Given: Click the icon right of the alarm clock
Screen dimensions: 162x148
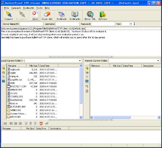Looking at the screenshot, I should (x=47, y=123).
